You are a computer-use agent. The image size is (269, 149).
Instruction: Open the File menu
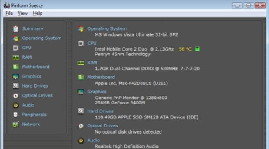(9, 13)
